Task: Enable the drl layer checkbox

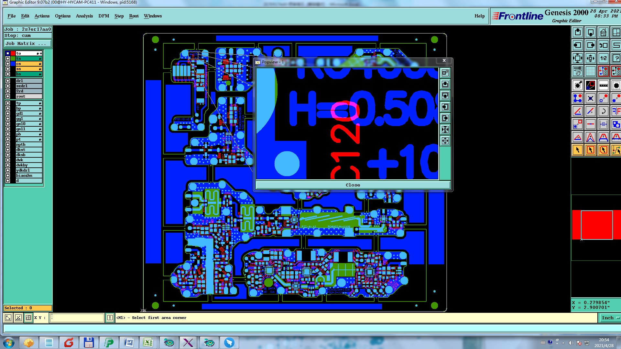Action: [x=8, y=81]
